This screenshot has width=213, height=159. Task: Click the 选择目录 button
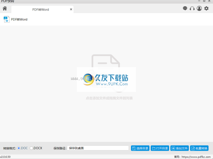pyautogui.click(x=140, y=148)
